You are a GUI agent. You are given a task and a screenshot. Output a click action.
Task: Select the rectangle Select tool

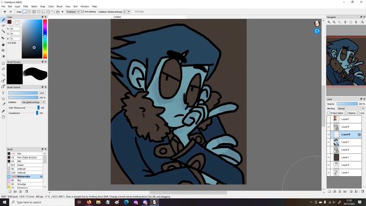click(3, 63)
